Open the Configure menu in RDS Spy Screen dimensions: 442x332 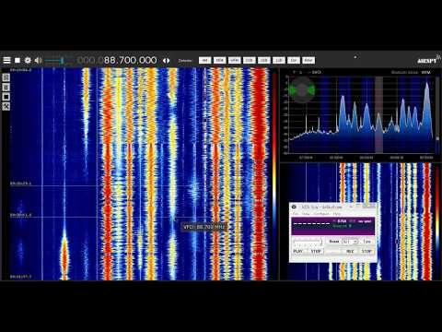(x=321, y=214)
